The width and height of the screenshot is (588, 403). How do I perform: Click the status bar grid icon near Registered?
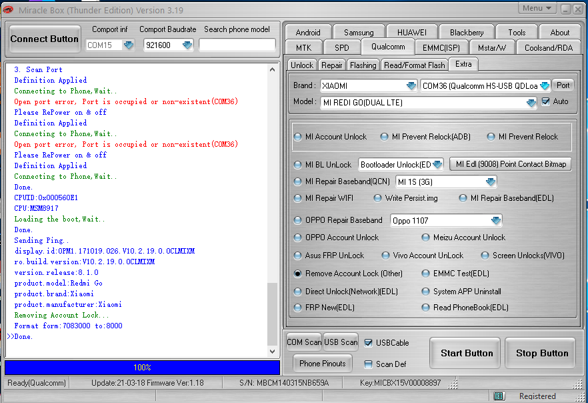tap(499, 396)
